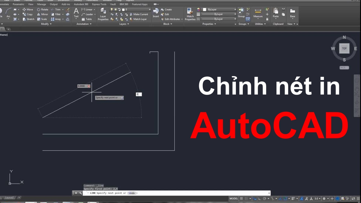361x203 pixels.
Task: Select the Scale tool
Action: (42, 19)
